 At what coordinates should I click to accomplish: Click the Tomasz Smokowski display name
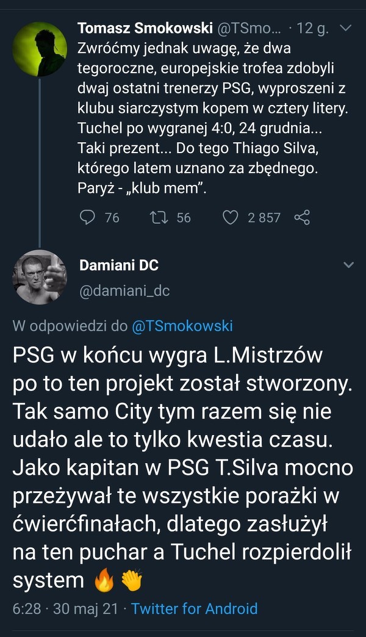(x=145, y=28)
